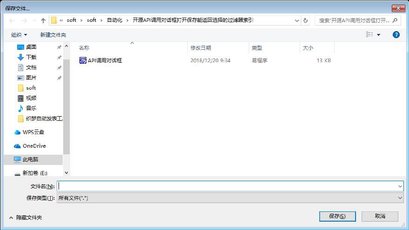
Task: Open 织梦自动发表工 folder in sidebar
Action: coord(40,118)
